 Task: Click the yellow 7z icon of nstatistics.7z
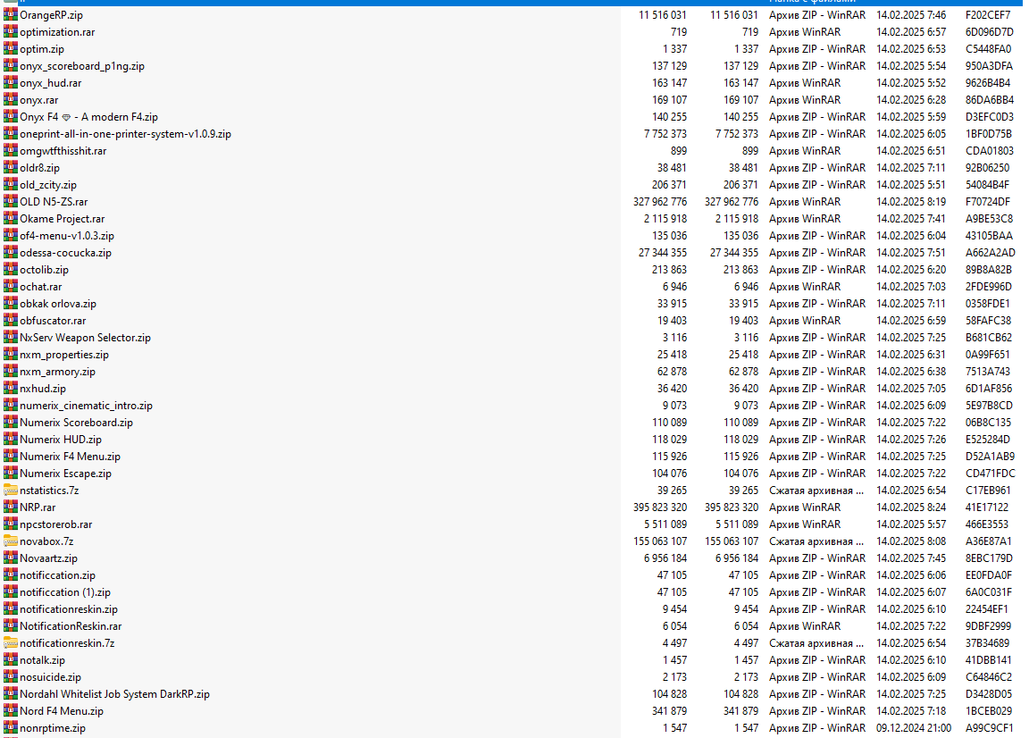11,491
